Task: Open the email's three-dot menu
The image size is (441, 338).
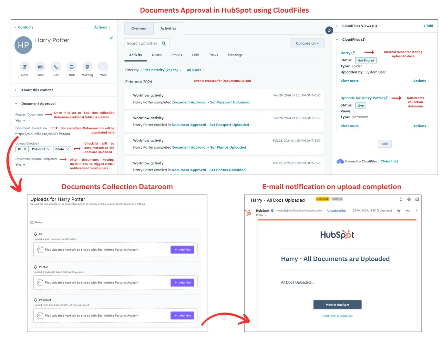Action: point(417,211)
